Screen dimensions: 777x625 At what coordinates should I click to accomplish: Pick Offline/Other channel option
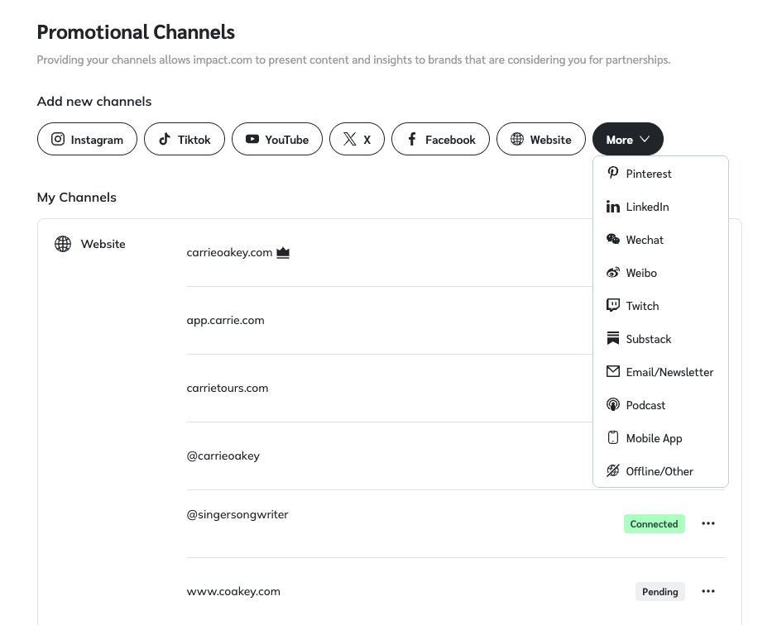(659, 471)
